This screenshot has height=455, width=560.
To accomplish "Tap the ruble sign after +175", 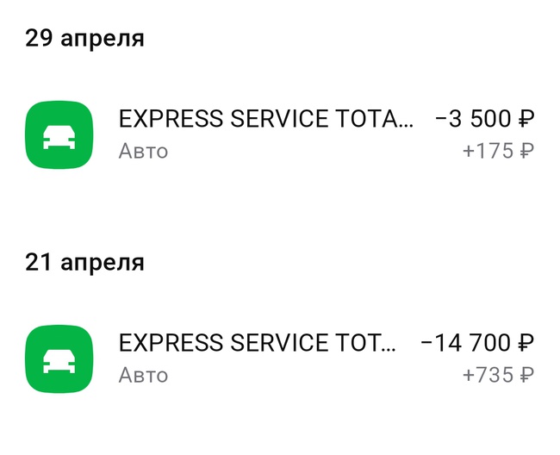I will (x=526, y=151).
